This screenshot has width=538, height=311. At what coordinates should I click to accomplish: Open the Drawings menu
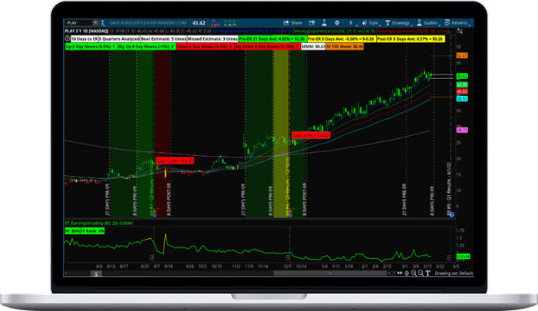click(x=397, y=24)
